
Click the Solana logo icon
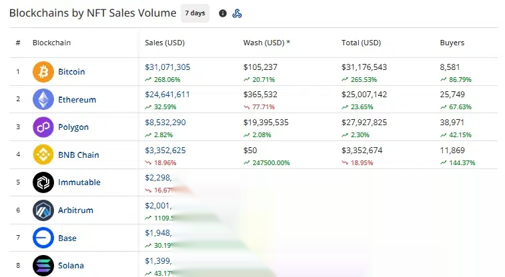(x=43, y=266)
